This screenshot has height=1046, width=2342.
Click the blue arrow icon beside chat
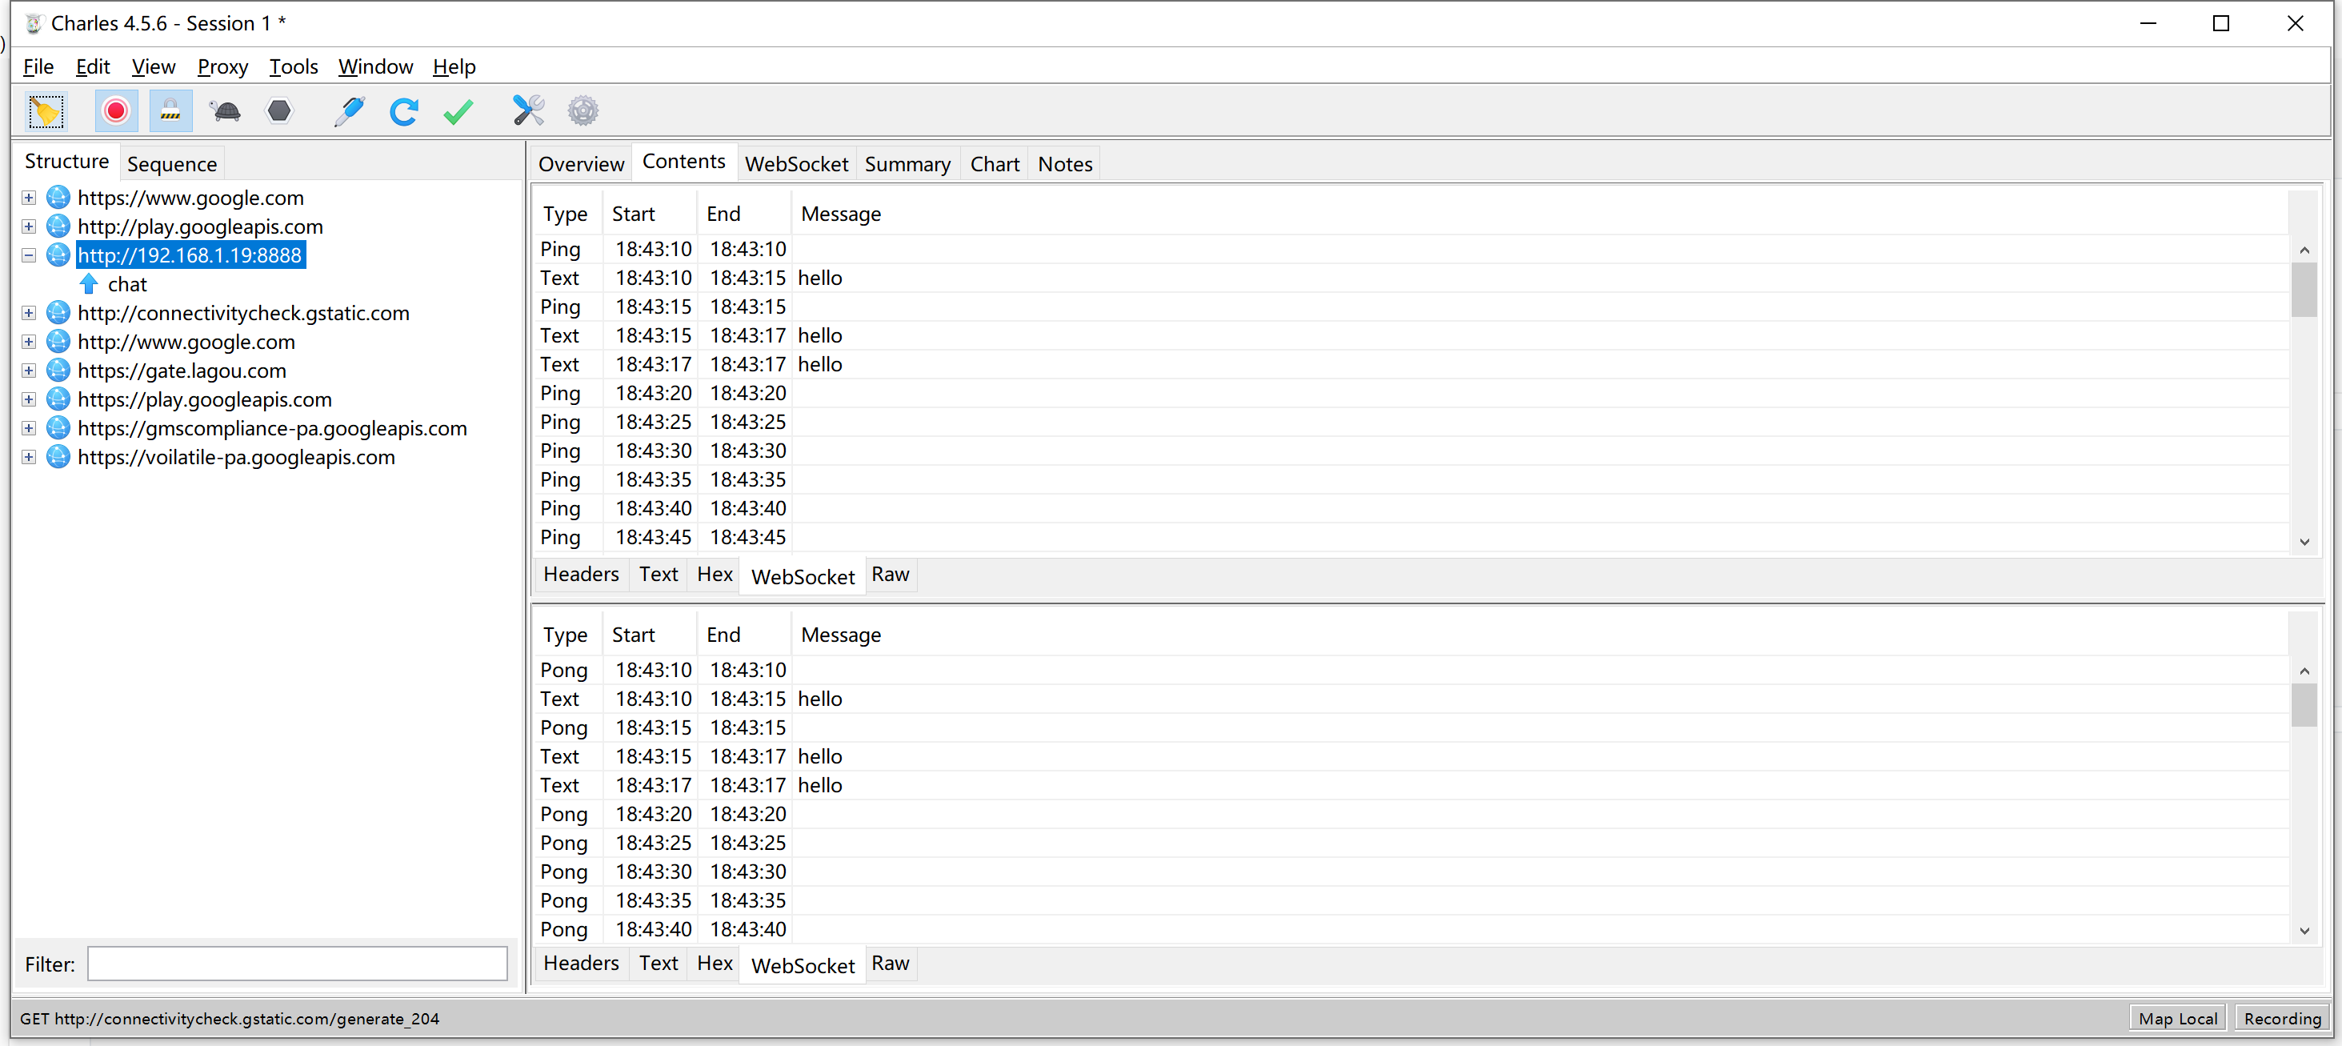tap(89, 284)
